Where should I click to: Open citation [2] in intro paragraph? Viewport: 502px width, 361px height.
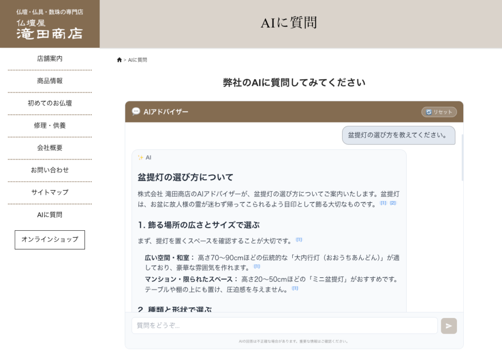click(393, 203)
